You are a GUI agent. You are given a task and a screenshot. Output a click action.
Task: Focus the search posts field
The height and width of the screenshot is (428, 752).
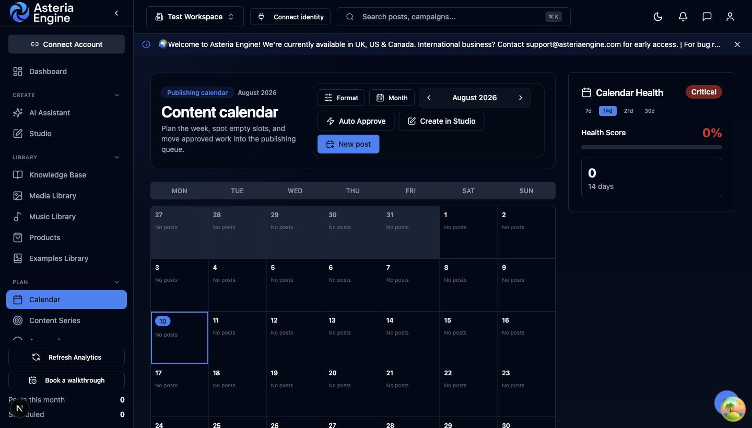point(453,17)
